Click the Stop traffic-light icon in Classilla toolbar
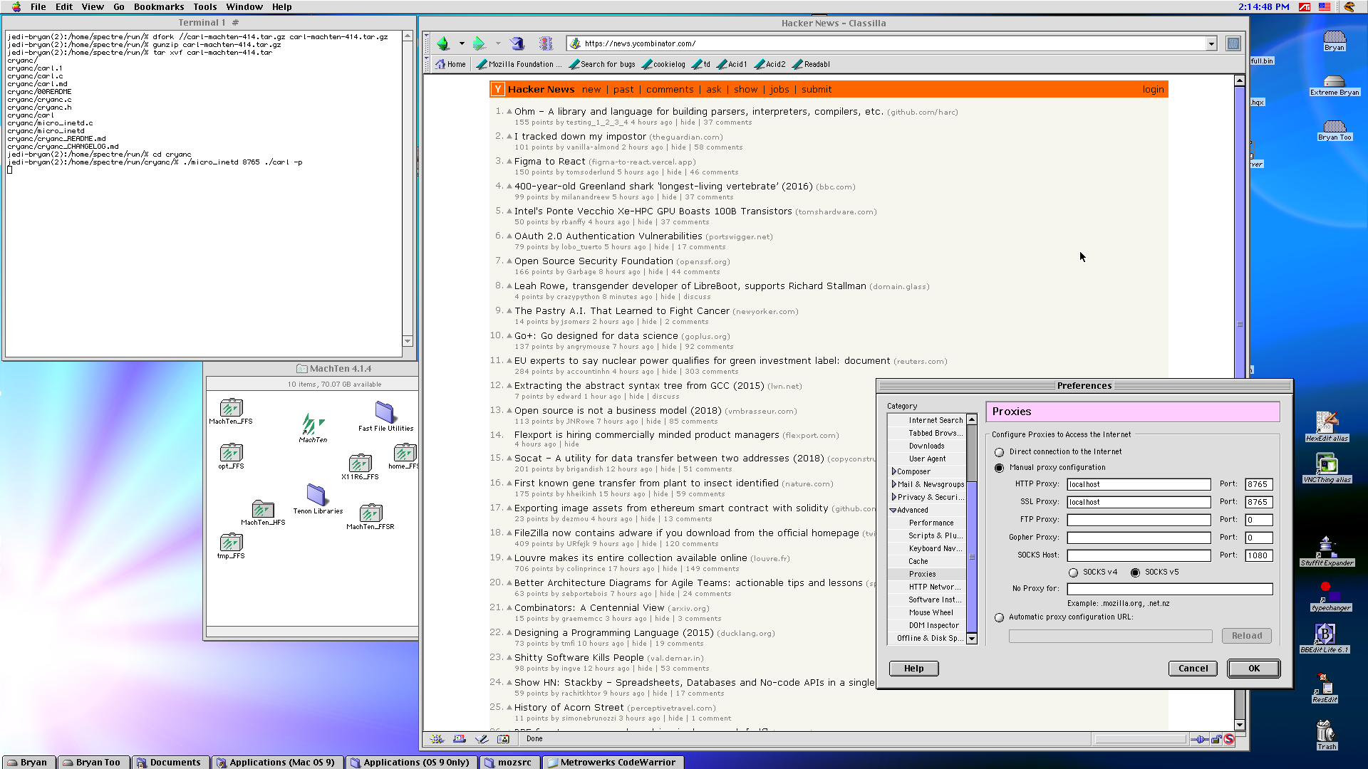Image resolution: width=1368 pixels, height=769 pixels. [546, 43]
